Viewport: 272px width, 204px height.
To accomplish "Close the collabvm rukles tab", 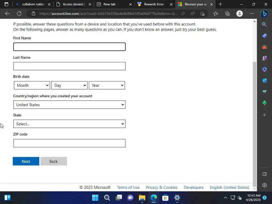I will point(49,4).
